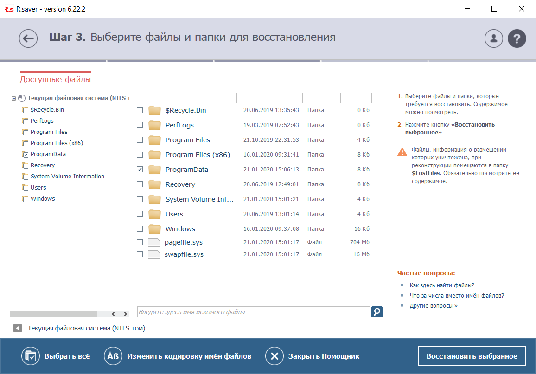This screenshot has height=374, width=536.
Task: Expand ProgramData node in tree
Action: coord(17,154)
